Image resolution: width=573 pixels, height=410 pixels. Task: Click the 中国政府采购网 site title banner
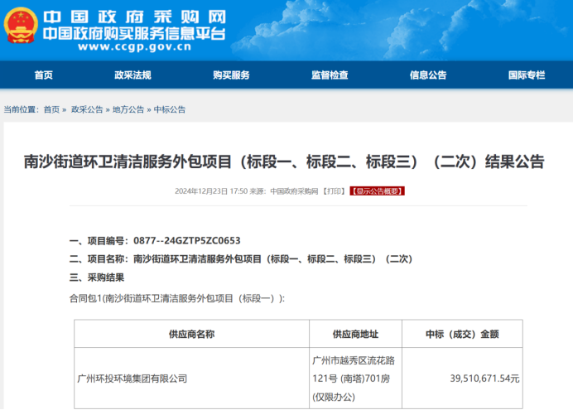pyautogui.click(x=134, y=17)
